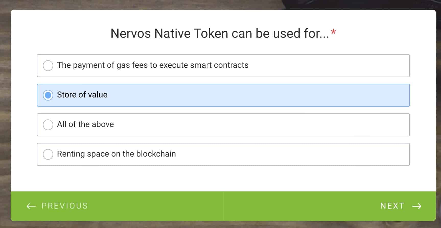Click the "Store of value" answer text
Screen dimensions: 441x228
(x=82, y=95)
